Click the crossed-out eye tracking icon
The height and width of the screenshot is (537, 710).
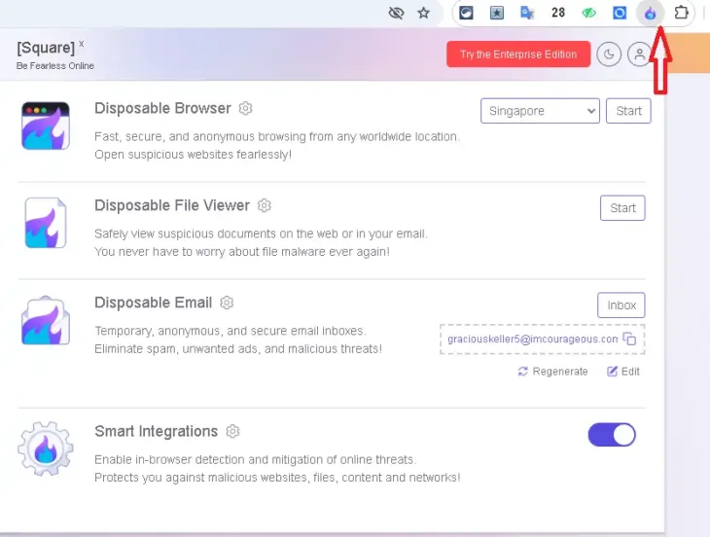coord(396,14)
